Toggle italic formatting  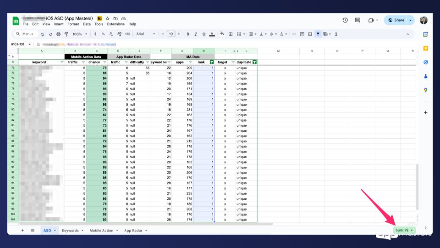click(196, 34)
